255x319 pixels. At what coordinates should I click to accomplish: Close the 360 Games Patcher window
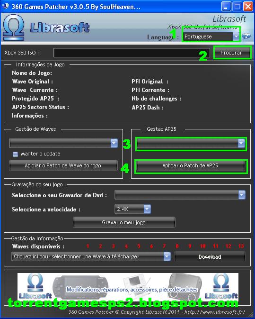pyautogui.click(x=248, y=7)
